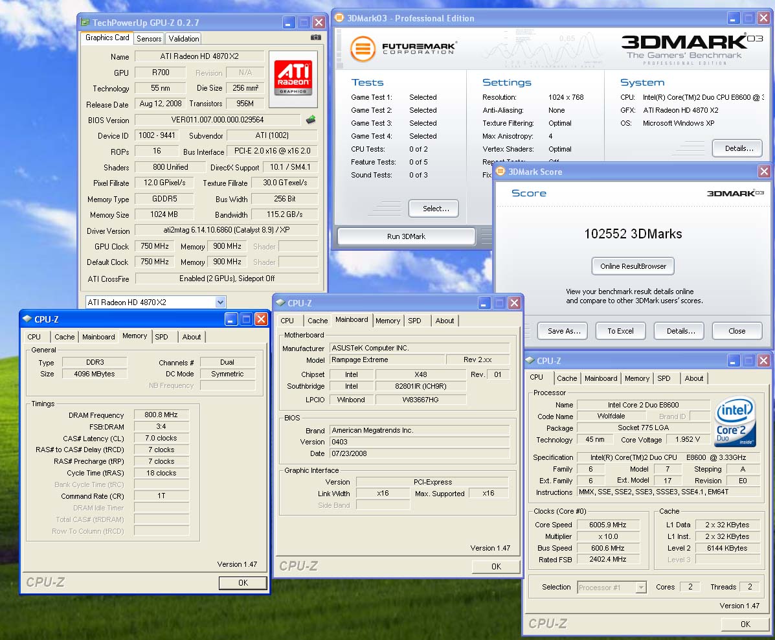The image size is (775, 640).
Task: Click the CAS# Latency 7.0 clocks value
Action: (161, 438)
